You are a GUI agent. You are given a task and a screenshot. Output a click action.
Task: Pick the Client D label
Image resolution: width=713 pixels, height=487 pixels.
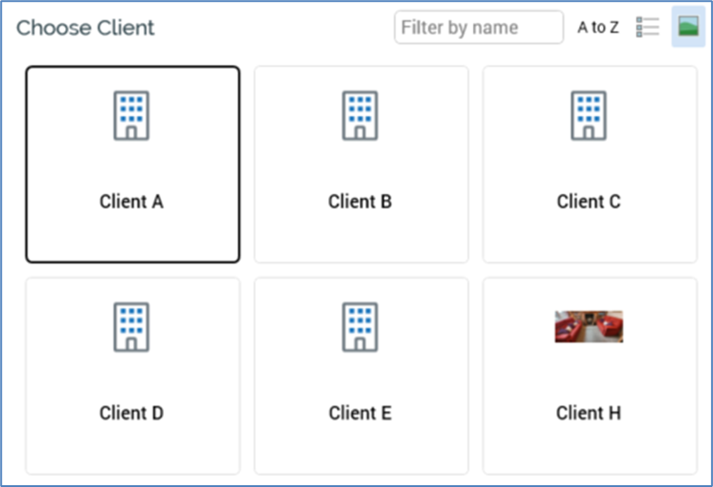(x=131, y=414)
